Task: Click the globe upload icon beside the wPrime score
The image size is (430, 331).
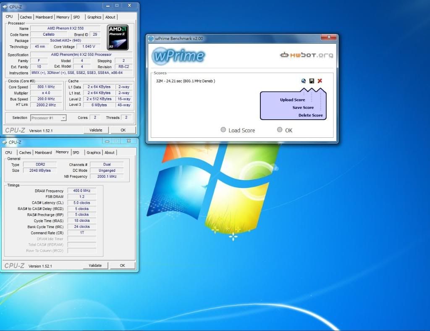Action: click(303, 81)
